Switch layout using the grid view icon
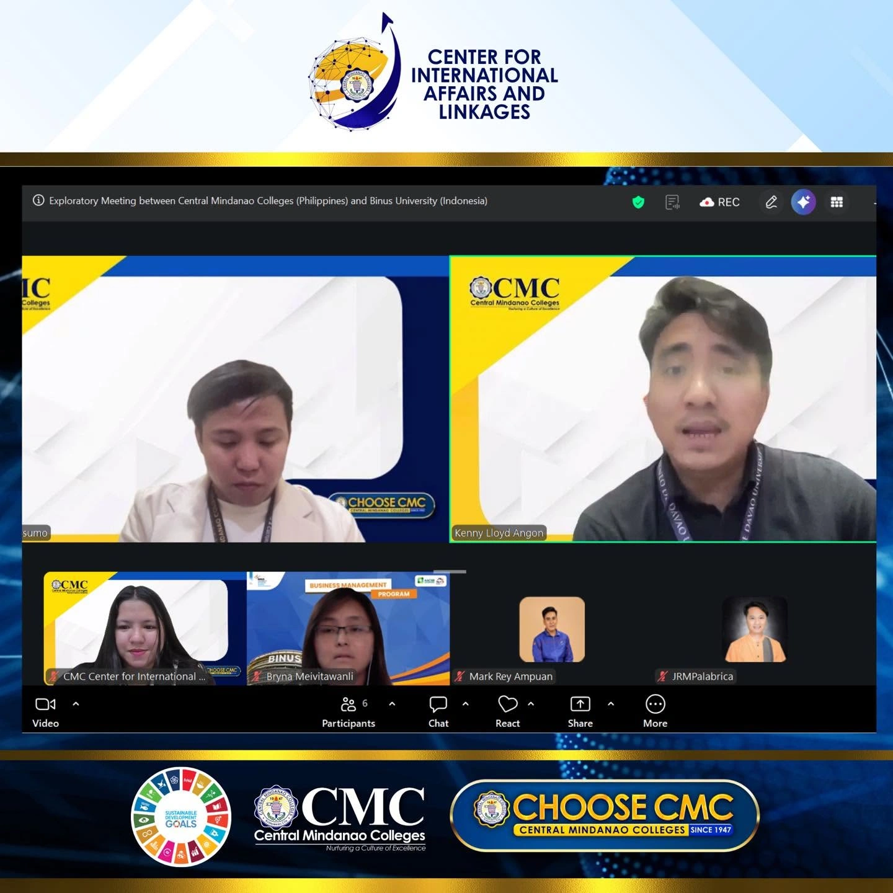This screenshot has height=893, width=893. coord(837,202)
